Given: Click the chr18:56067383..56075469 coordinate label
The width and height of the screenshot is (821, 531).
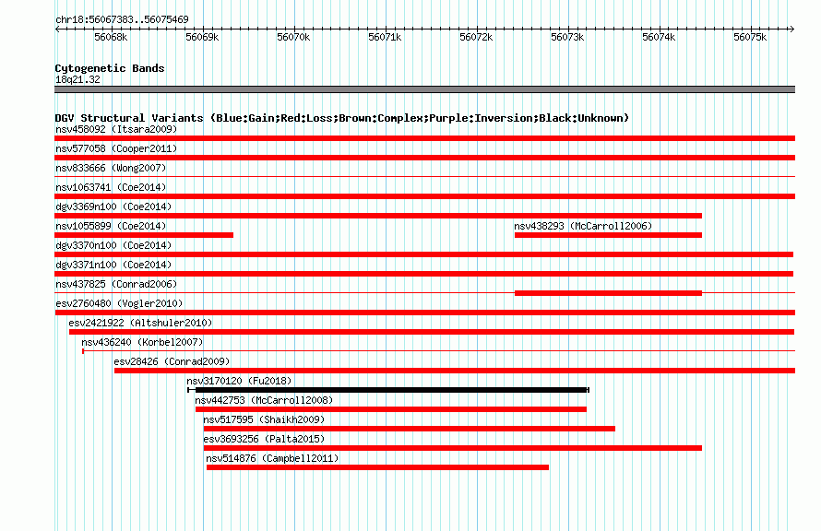Looking at the screenshot, I should coord(122,19).
